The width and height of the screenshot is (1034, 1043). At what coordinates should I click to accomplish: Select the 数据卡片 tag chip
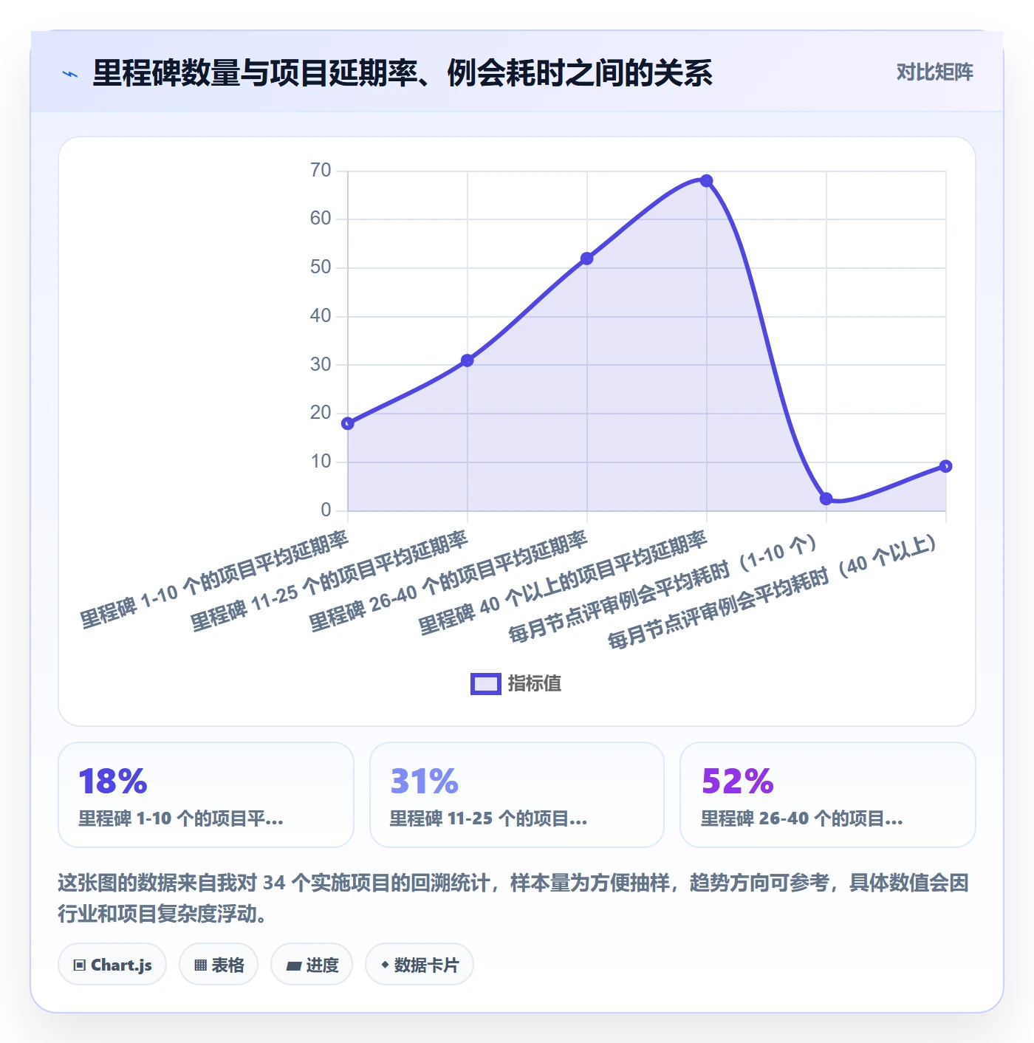point(420,965)
